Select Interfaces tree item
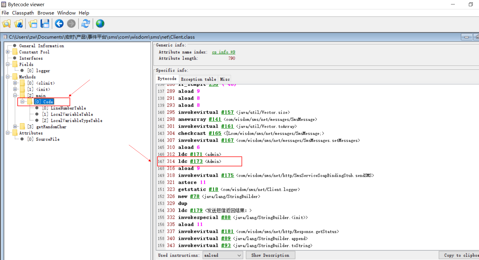Screen dimensions: 479x260 coord(31,58)
